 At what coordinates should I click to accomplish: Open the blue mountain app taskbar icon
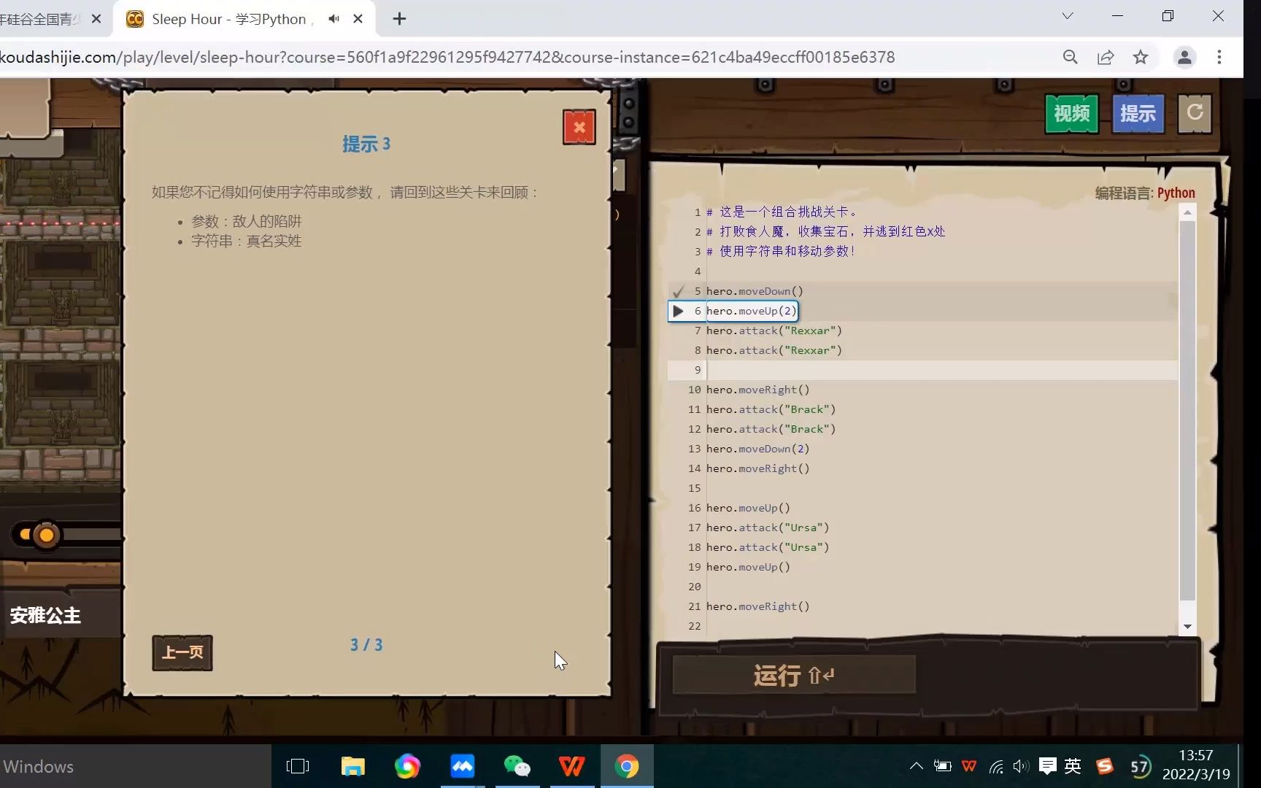tap(462, 766)
